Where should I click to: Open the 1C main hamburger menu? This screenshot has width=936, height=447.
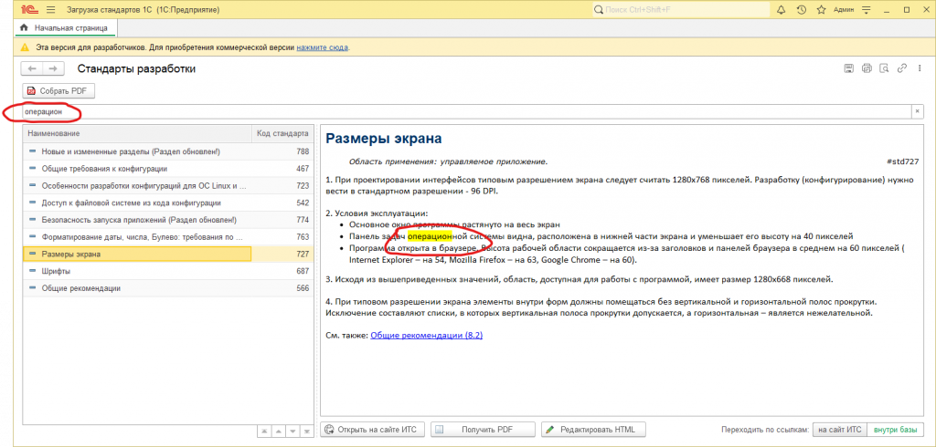pos(51,10)
